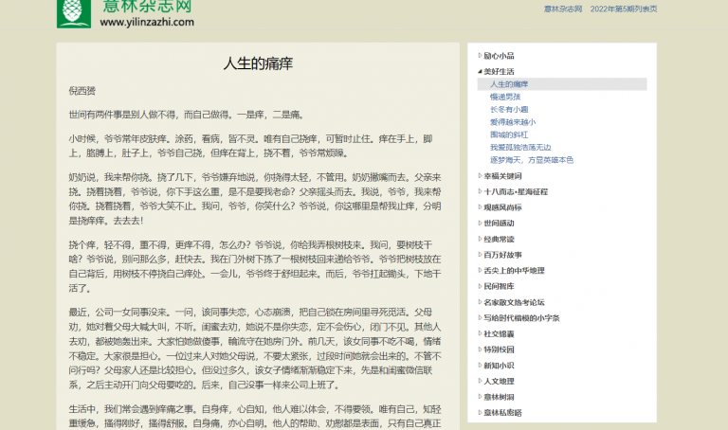Open 逐梦海天，方显英雄本色 article

[x=532, y=160]
